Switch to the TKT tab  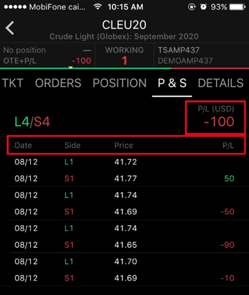[x=12, y=83]
